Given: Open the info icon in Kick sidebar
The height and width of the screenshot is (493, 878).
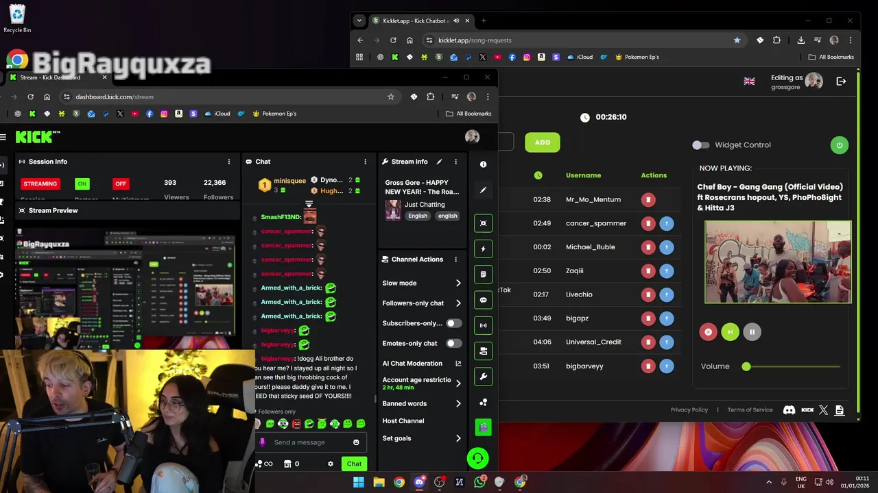Looking at the screenshot, I should pos(483,164).
